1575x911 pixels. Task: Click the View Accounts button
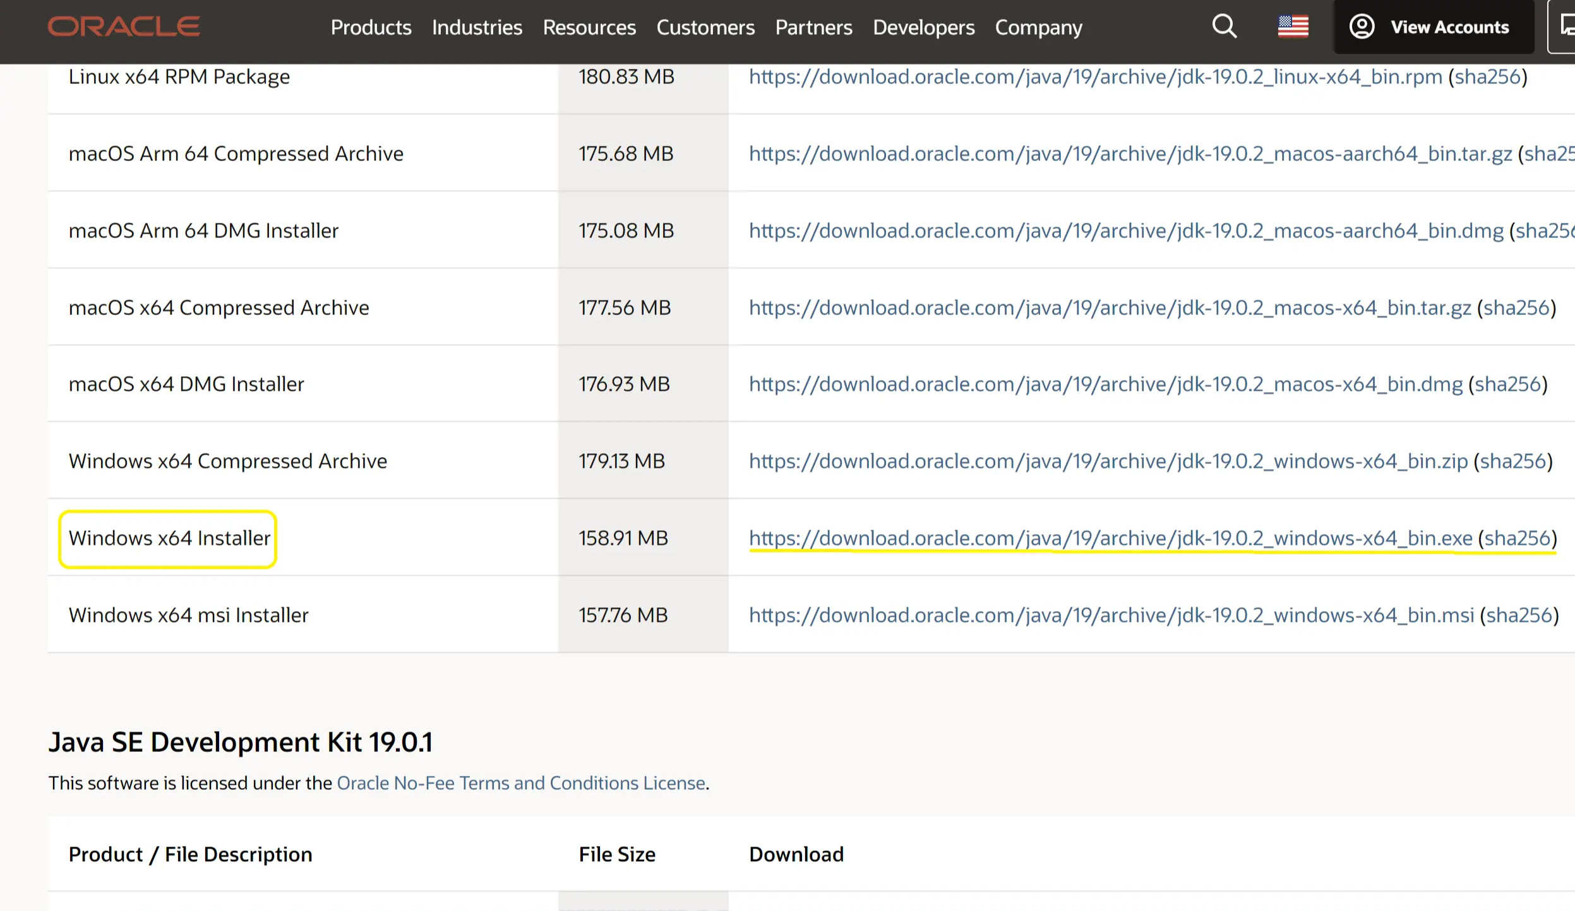click(x=1433, y=27)
